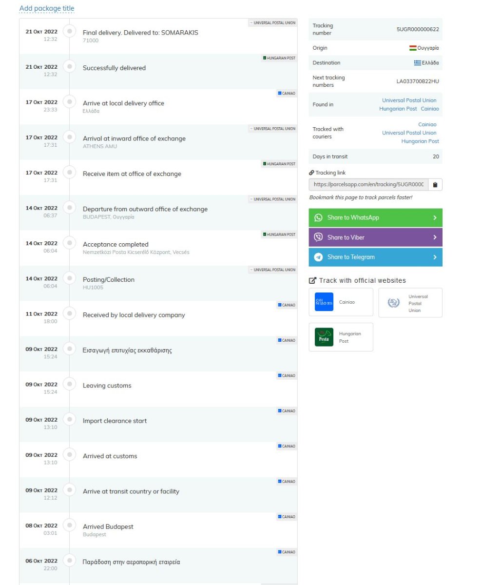Viewport: 482px width, 585px height.
Task: Expand WhatsApp share chevron
Action: coord(435,218)
